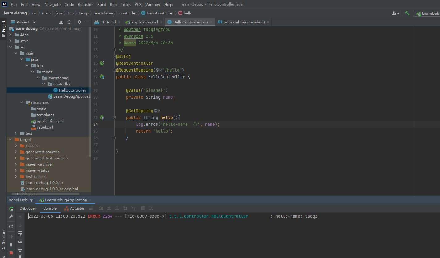The width and height of the screenshot is (440, 258).
Task: Click the Rerun LearnDebugApplication icon
Action: click(11, 209)
